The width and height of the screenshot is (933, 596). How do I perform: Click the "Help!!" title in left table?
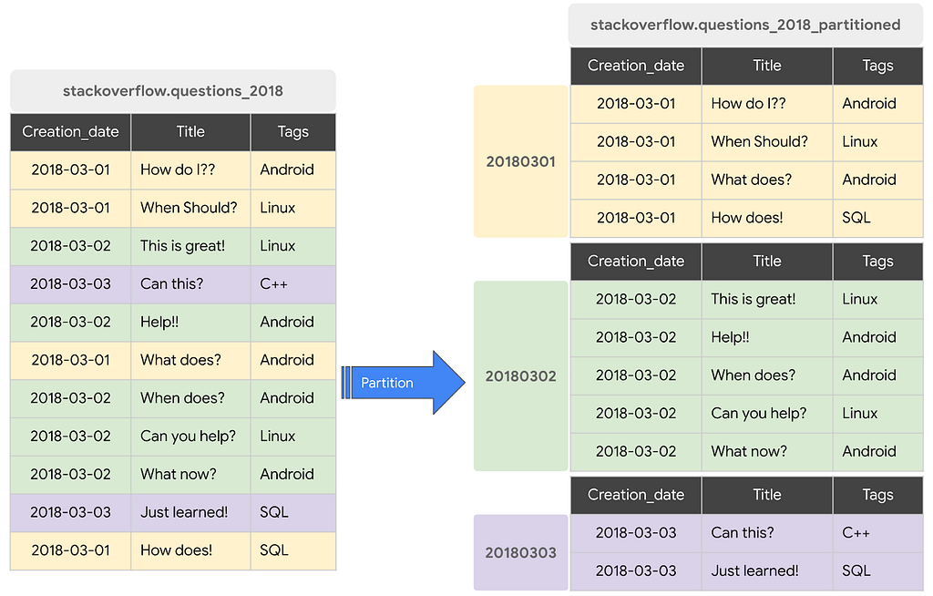click(159, 322)
